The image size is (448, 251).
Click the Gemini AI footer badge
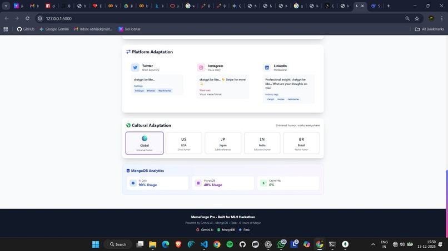click(x=205, y=229)
